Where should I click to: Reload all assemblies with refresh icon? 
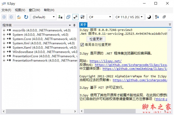point(26,17)
